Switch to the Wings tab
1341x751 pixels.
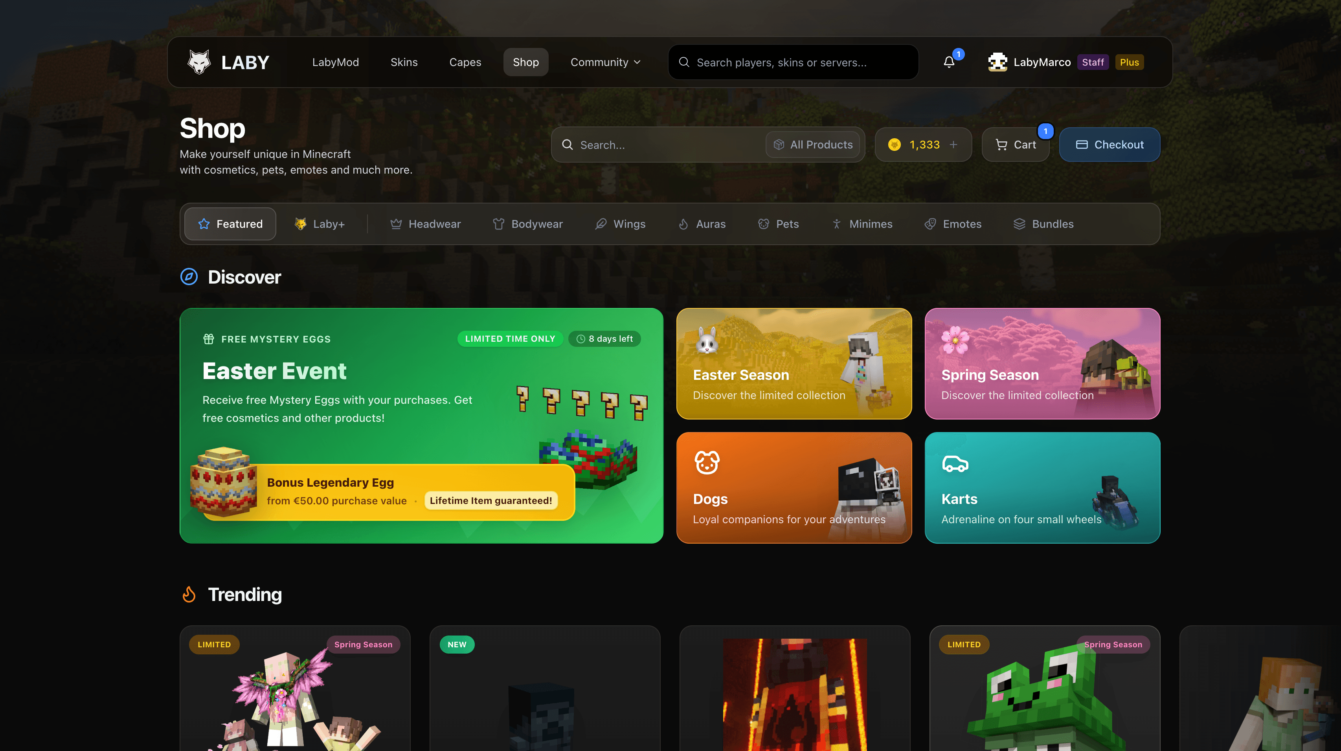tap(620, 223)
